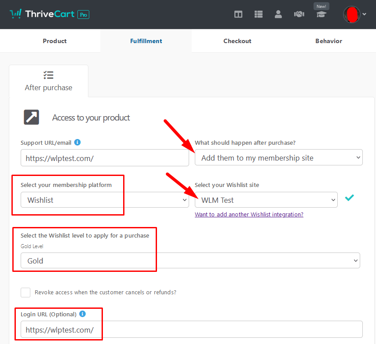Switch to the Behavior tab
The image size is (376, 344).
[329, 41]
